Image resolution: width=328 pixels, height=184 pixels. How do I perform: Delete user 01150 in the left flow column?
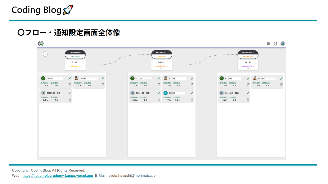click(103, 85)
